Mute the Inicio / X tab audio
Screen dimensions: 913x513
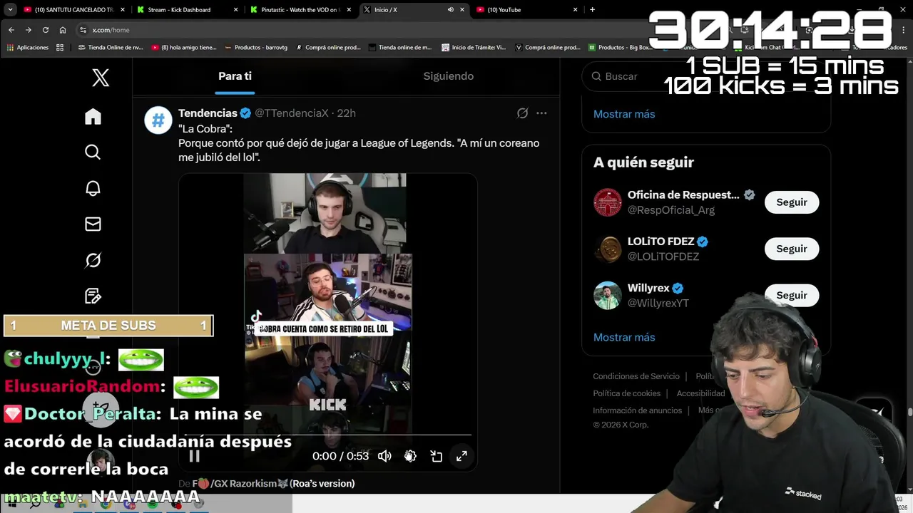pyautogui.click(x=450, y=10)
